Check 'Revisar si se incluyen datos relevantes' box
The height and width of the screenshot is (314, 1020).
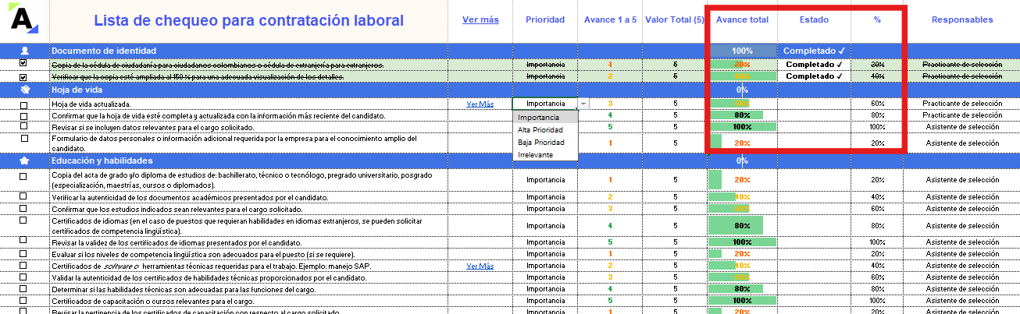pos(23,126)
